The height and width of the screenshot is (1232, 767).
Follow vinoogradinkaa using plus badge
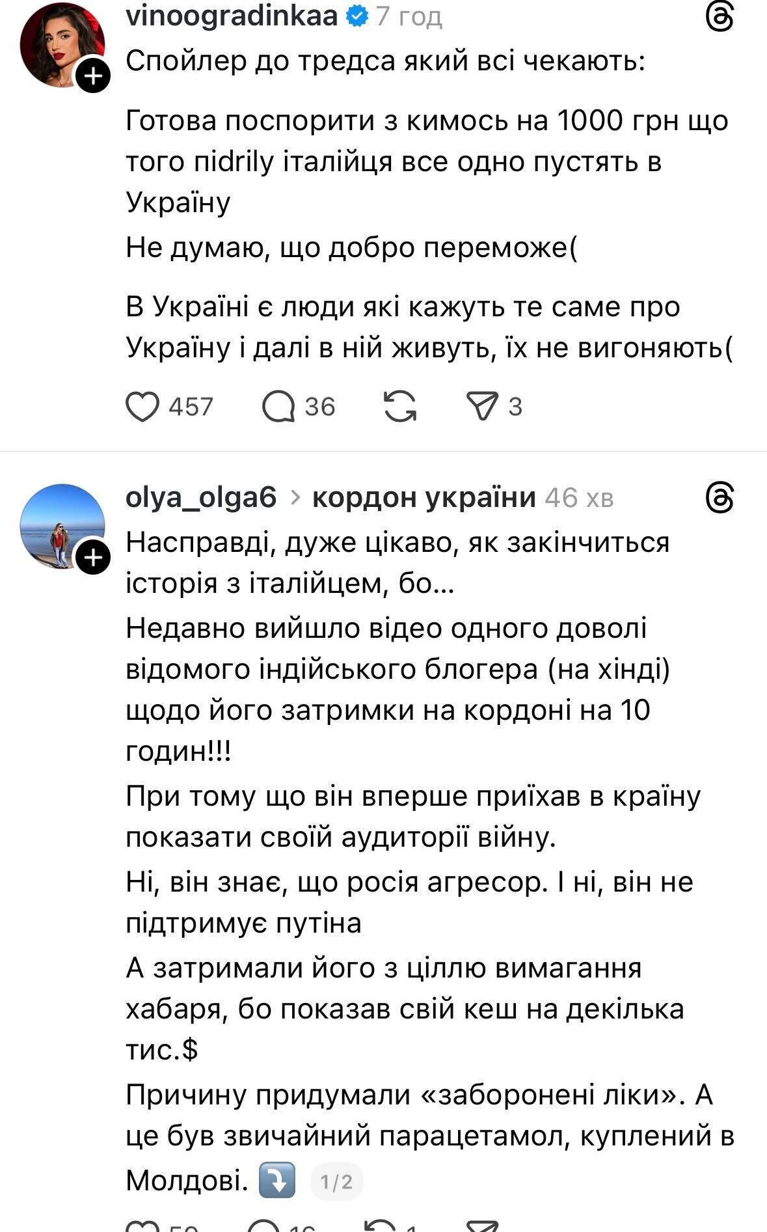pos(94,76)
